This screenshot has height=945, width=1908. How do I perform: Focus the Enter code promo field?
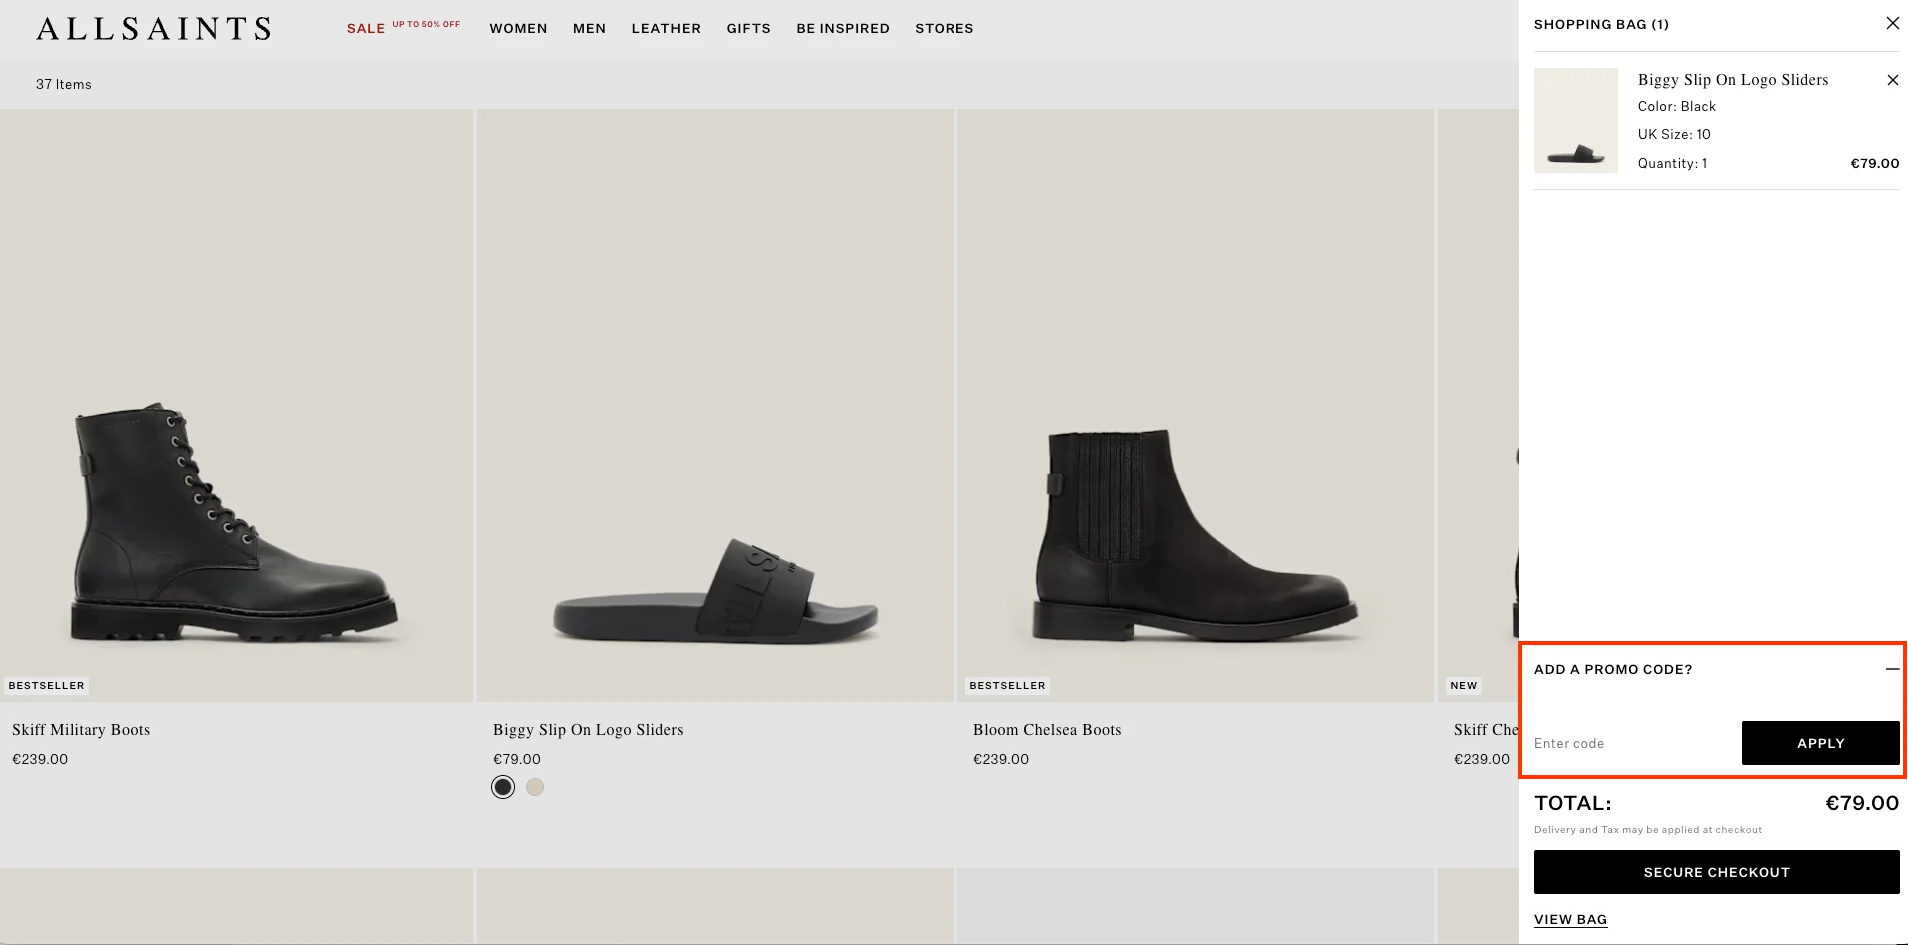coord(1633,743)
